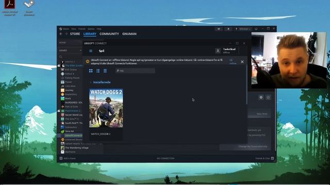Open the Help menu in Steam
This screenshot has height=185, width=330.
pos(99,29)
